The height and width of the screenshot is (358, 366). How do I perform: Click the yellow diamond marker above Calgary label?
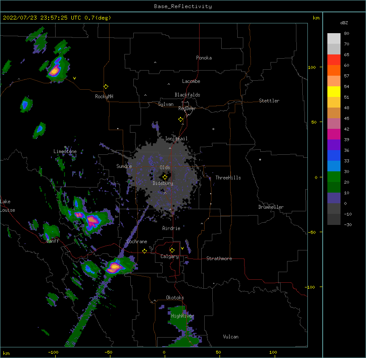[172, 250]
